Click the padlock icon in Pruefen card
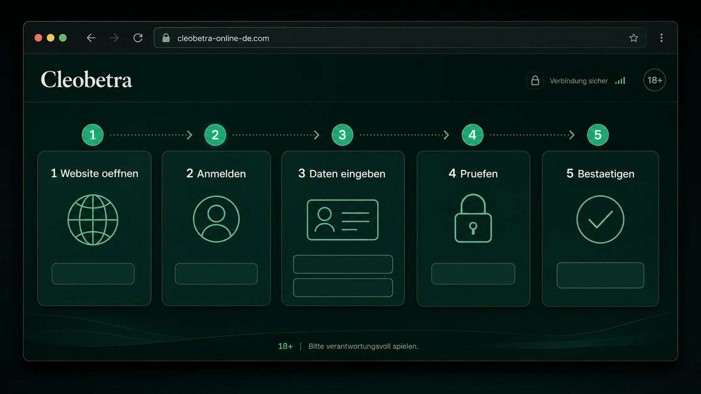 click(473, 218)
